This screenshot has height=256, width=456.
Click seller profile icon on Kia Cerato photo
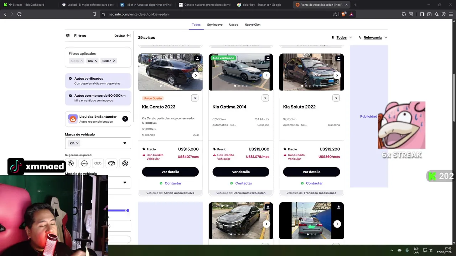point(197,58)
